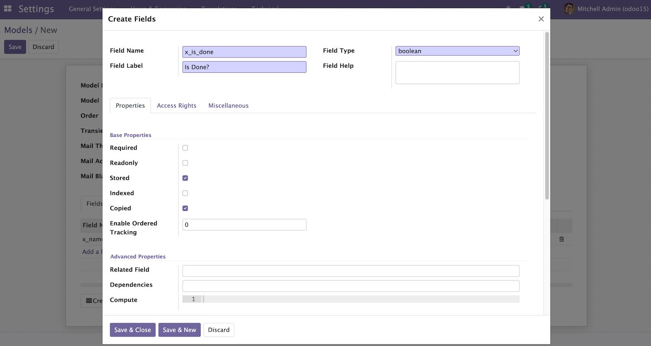
Task: Click the dialog vertical scrollbar
Action: 547,116
